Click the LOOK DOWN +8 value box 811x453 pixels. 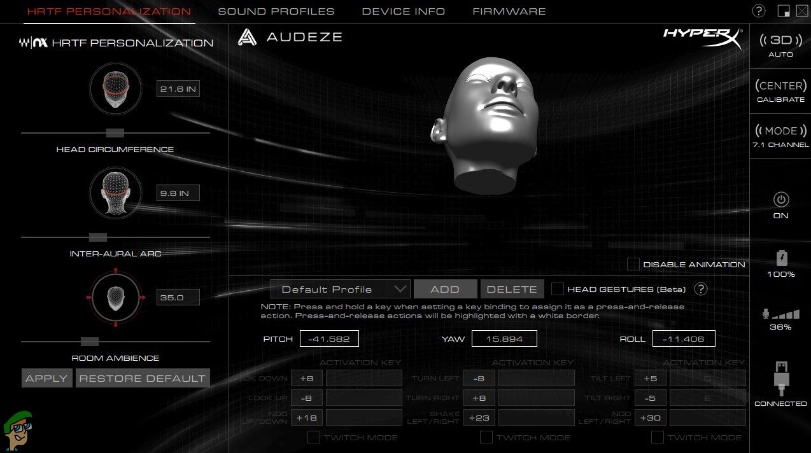(307, 378)
